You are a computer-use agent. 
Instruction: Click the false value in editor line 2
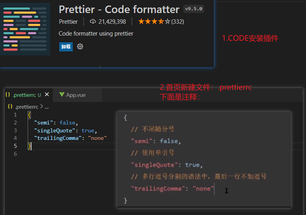point(67,123)
